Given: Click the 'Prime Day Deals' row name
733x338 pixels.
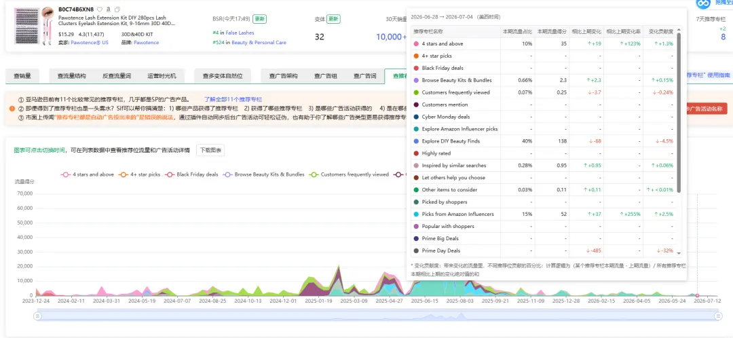Looking at the screenshot, I should pos(441,250).
